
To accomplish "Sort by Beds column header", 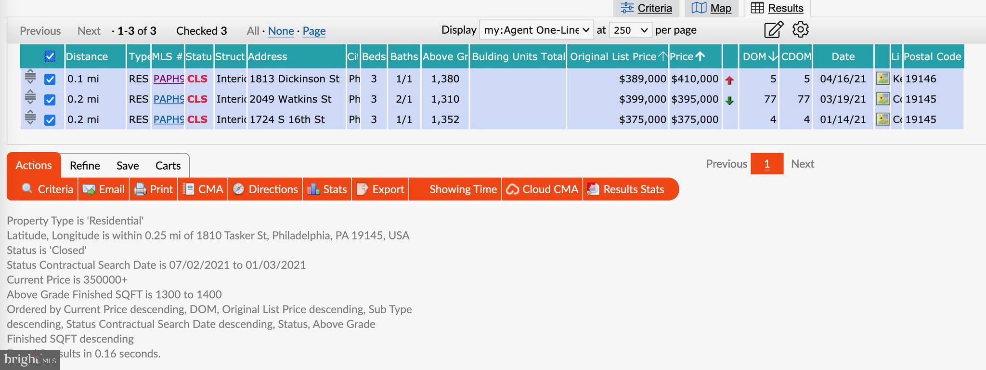I will [374, 56].
